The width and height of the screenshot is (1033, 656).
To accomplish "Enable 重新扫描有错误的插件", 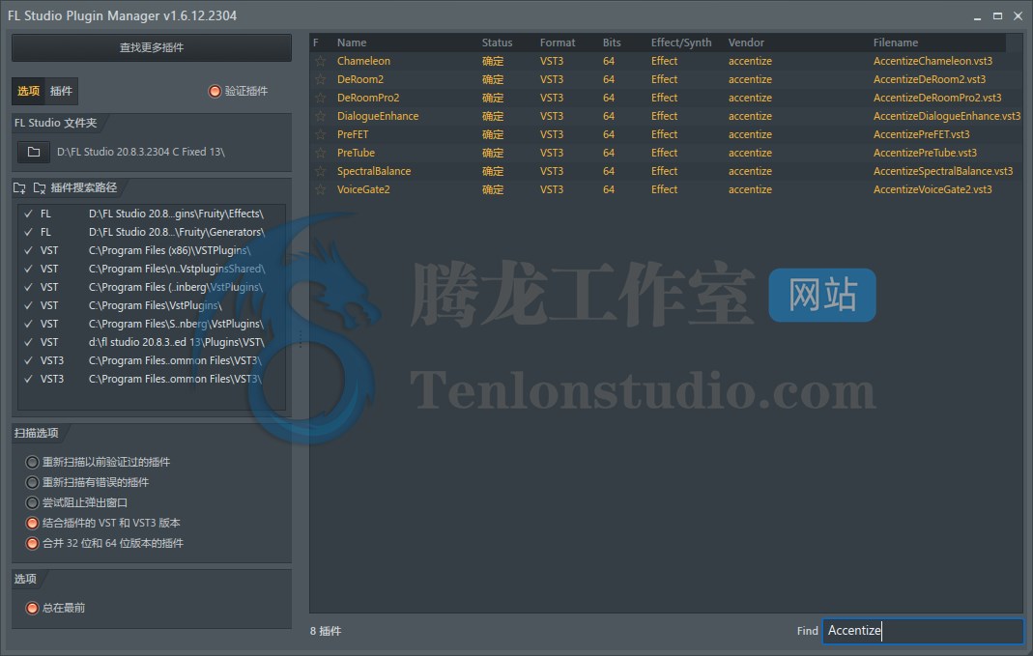I will (x=32, y=483).
